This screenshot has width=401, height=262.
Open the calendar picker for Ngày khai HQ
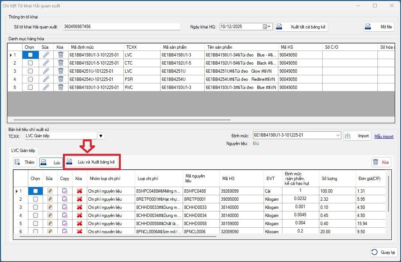pyautogui.click(x=267, y=27)
